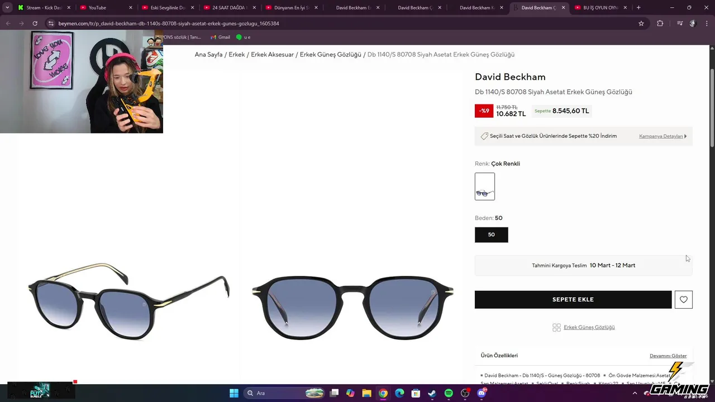Go back to previous page
The height and width of the screenshot is (402, 715).
click(8, 23)
